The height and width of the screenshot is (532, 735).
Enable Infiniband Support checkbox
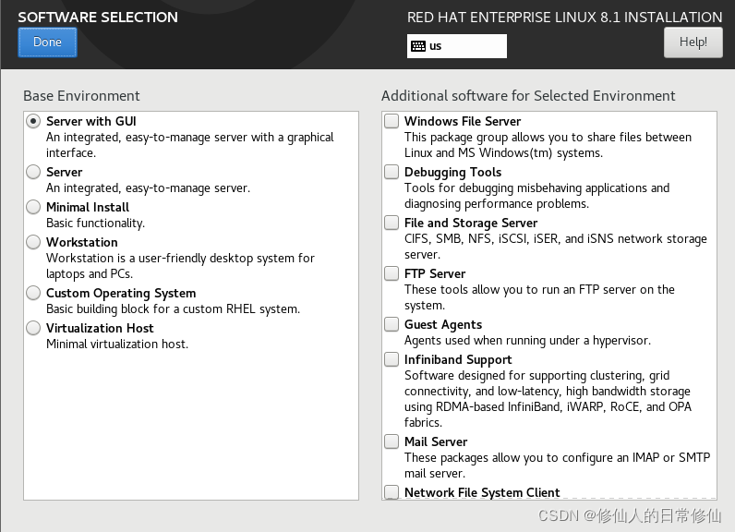pos(392,359)
